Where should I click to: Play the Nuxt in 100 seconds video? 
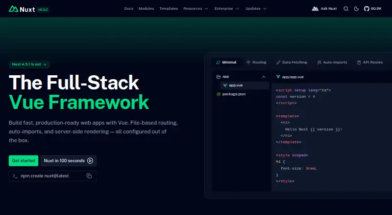point(69,161)
